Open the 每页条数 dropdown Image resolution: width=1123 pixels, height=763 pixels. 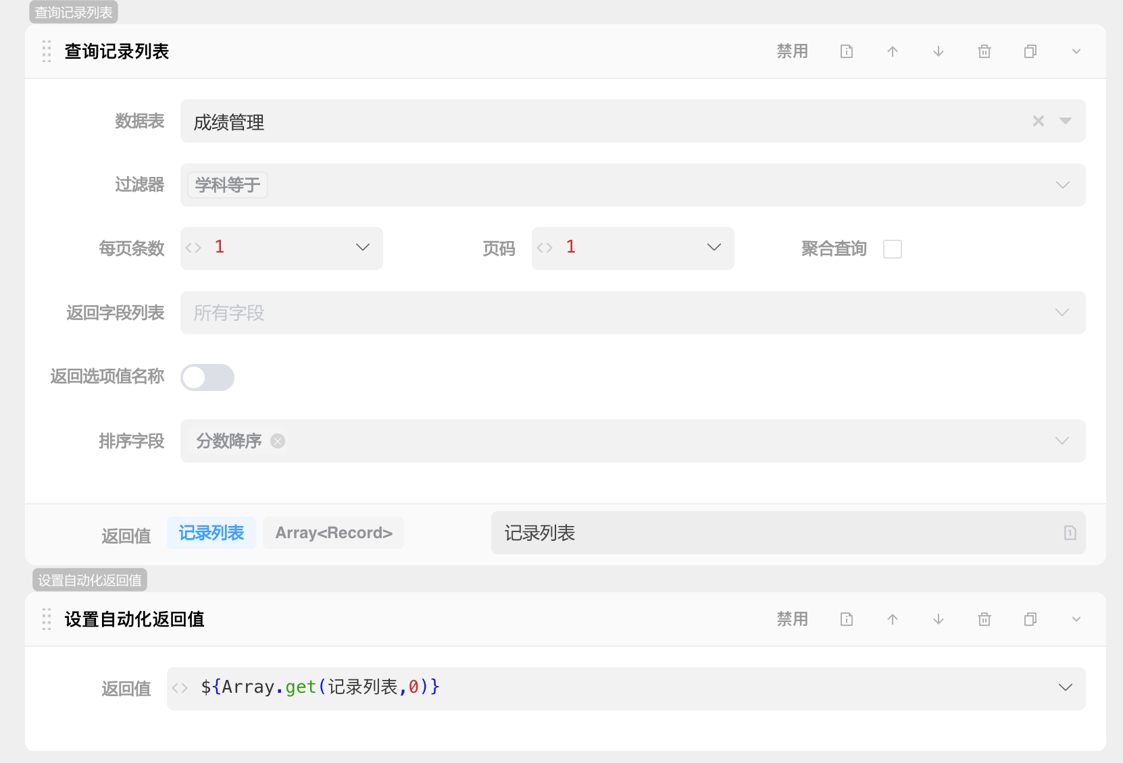pos(362,248)
